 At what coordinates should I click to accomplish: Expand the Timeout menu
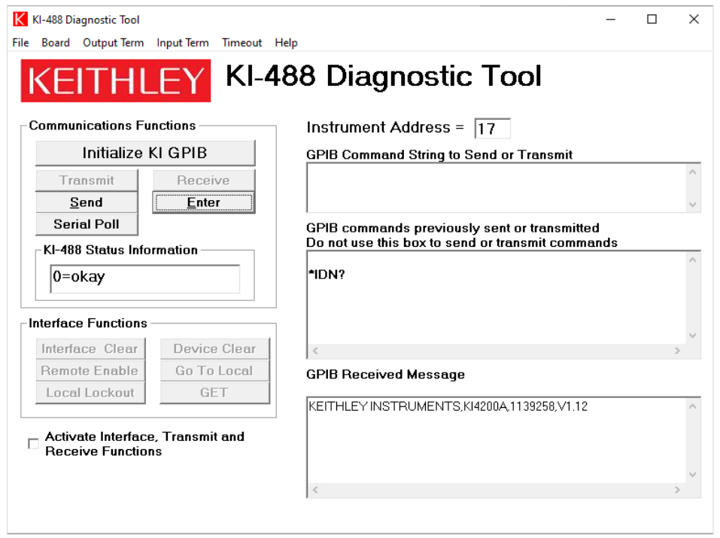(242, 43)
